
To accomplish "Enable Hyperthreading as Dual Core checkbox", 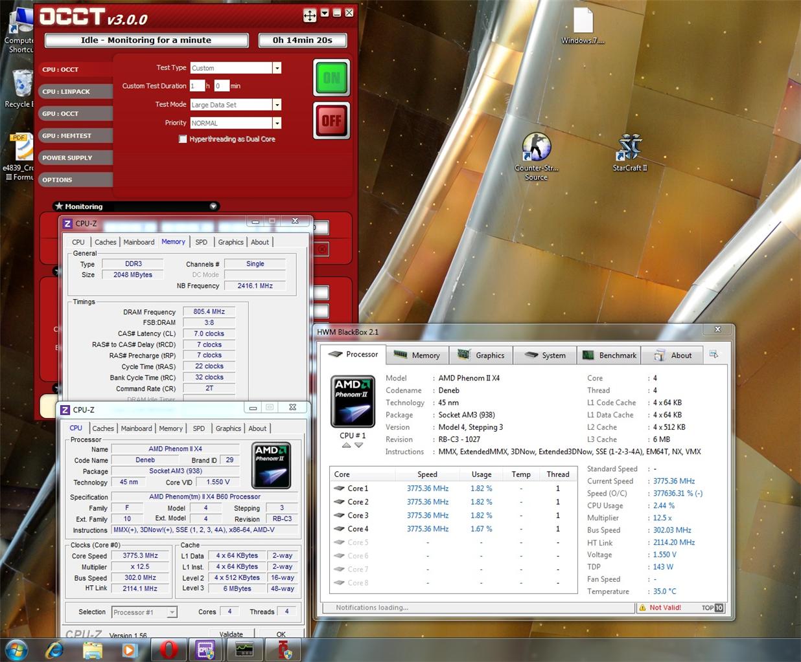I will coord(183,139).
